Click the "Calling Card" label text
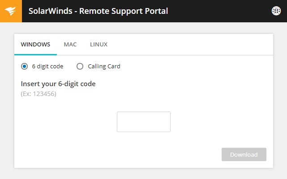This screenshot has height=179, width=287. tap(104, 66)
